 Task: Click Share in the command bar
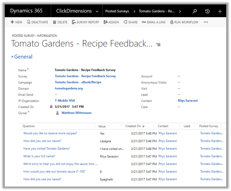click(x=131, y=22)
